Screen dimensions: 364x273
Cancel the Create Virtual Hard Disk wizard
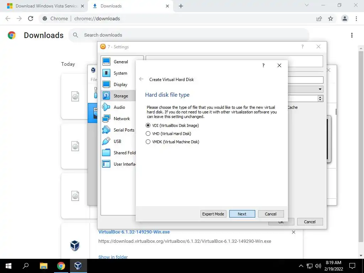point(271,214)
